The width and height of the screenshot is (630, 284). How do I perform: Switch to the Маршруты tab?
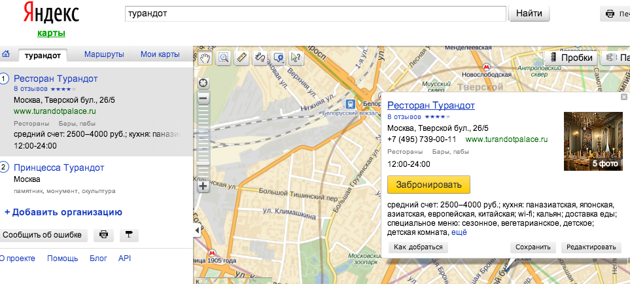[x=104, y=54]
